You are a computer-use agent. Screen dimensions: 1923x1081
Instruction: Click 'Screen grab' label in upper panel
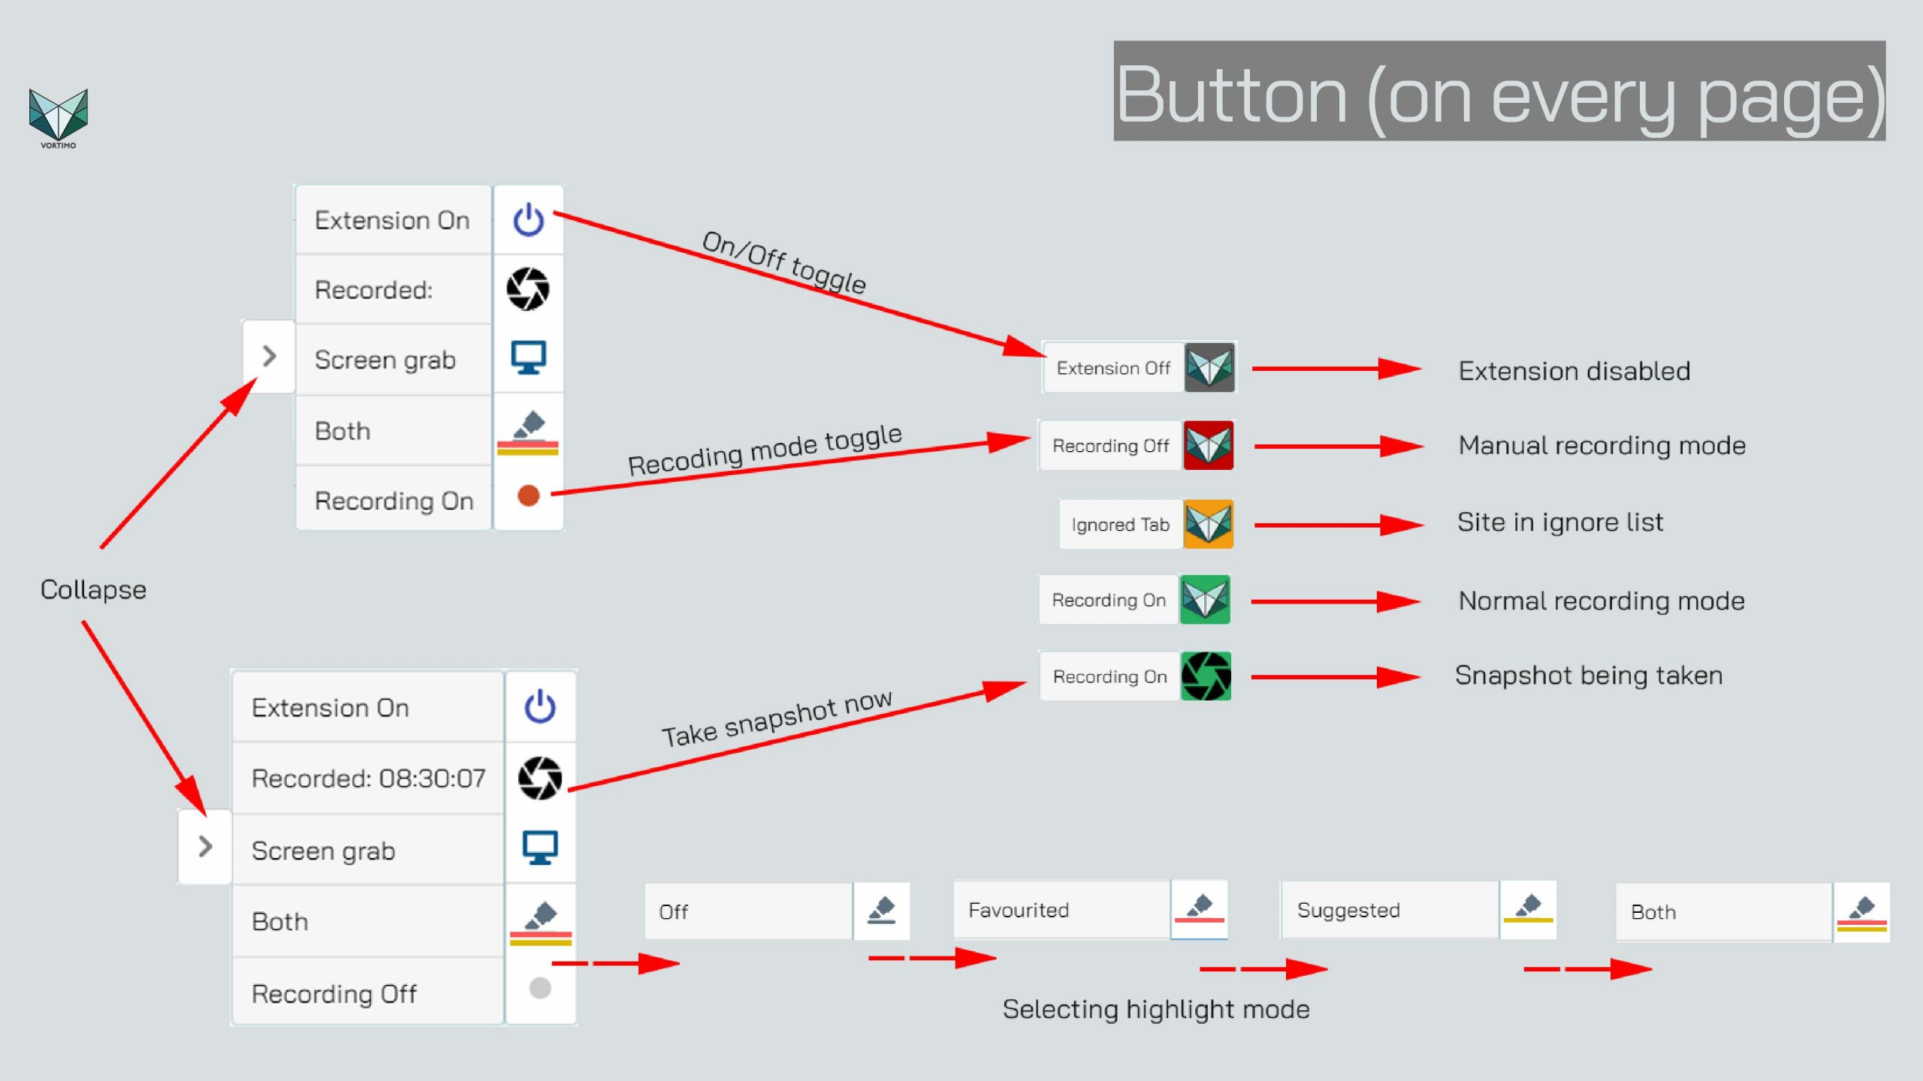385,360
